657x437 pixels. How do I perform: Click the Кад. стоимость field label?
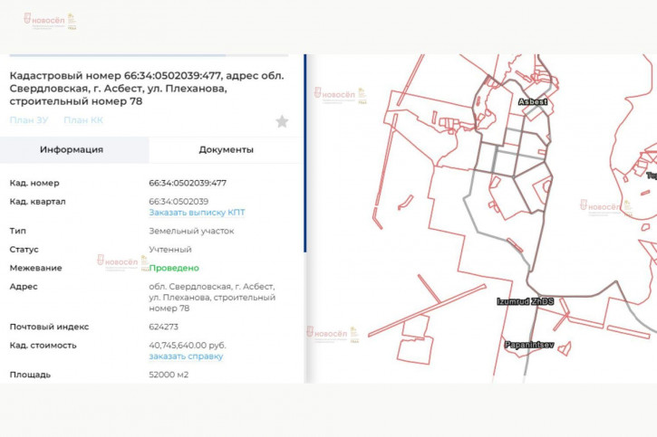[x=43, y=346]
